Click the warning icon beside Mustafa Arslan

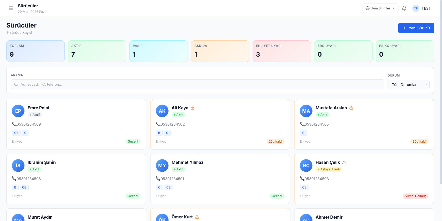click(x=351, y=108)
